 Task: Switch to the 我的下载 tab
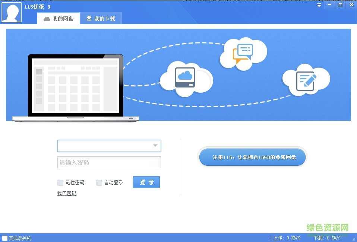[x=101, y=18]
